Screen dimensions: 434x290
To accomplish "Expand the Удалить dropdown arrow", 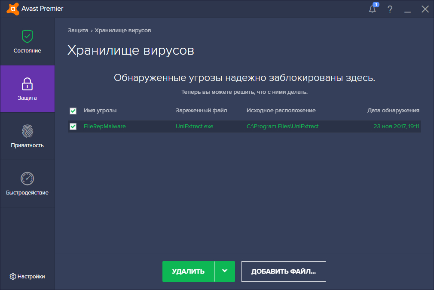I will pos(224,271).
